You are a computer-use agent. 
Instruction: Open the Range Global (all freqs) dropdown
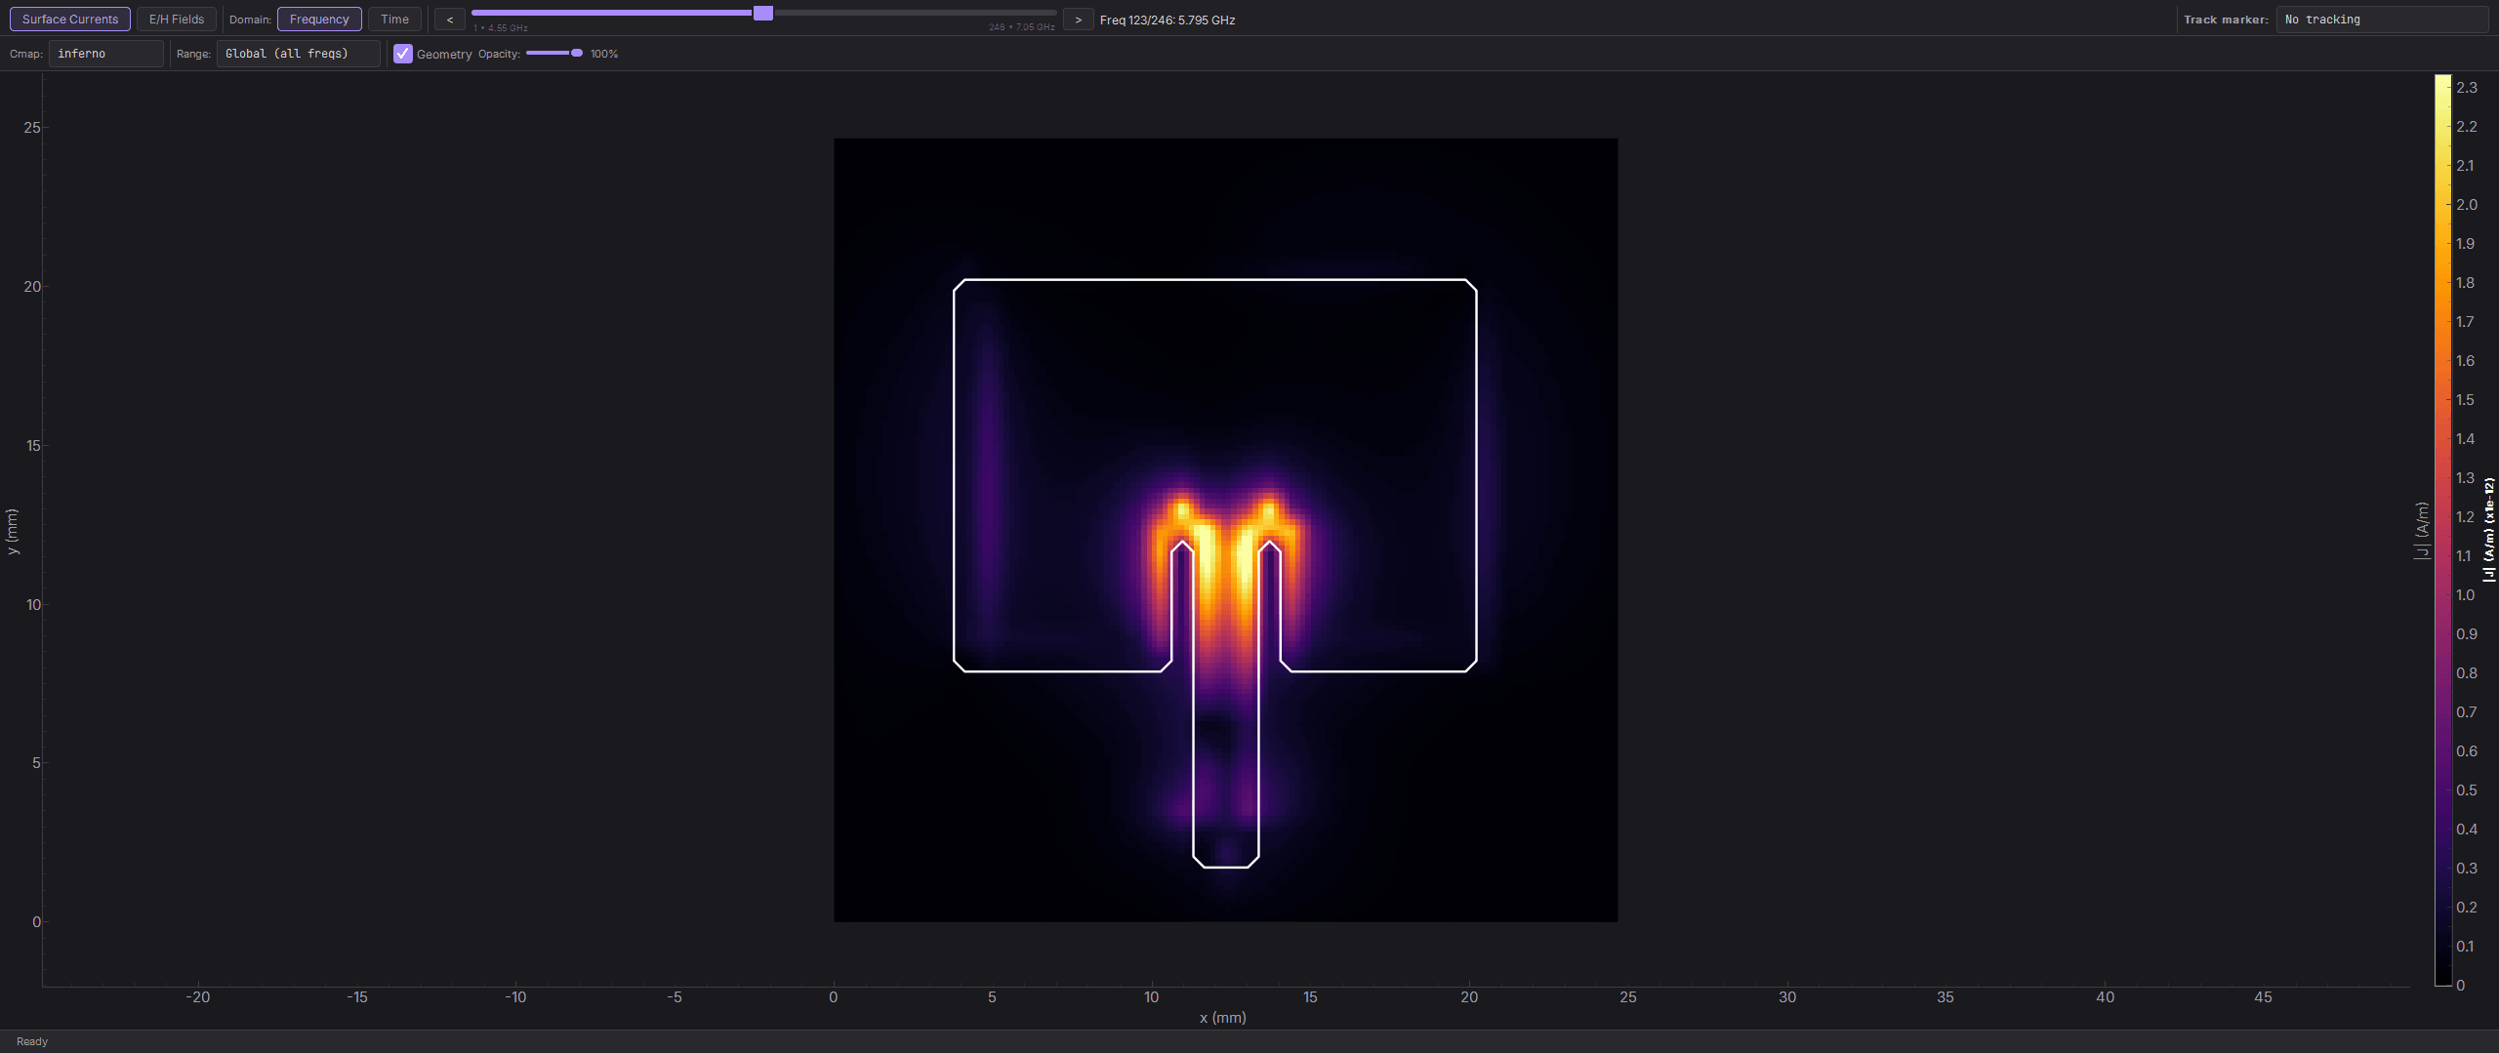point(299,54)
